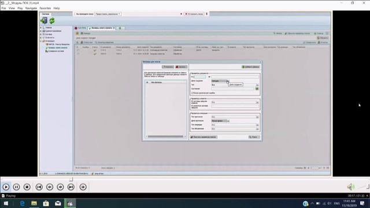Pause the video
The height and width of the screenshot is (208, 370).
(16, 187)
